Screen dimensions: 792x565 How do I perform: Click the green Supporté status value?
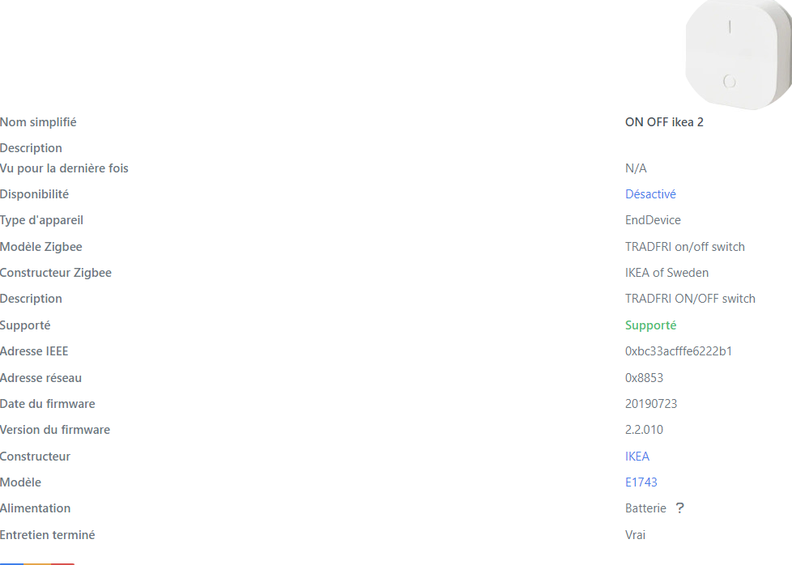pyautogui.click(x=650, y=325)
